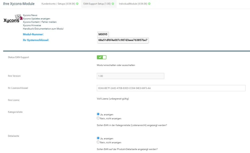Click the Ihre Version field
The image size is (250, 153).
(x=130, y=76)
